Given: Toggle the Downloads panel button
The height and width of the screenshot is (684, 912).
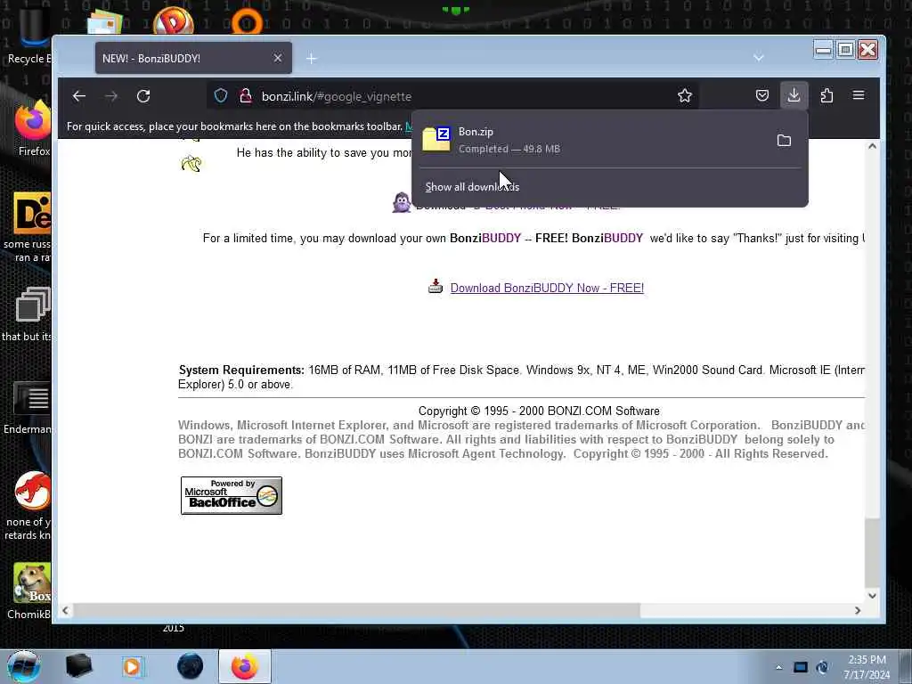Looking at the screenshot, I should (x=794, y=95).
